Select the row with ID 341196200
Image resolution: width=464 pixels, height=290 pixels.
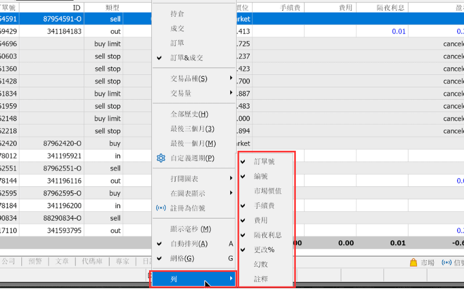tap(64, 206)
